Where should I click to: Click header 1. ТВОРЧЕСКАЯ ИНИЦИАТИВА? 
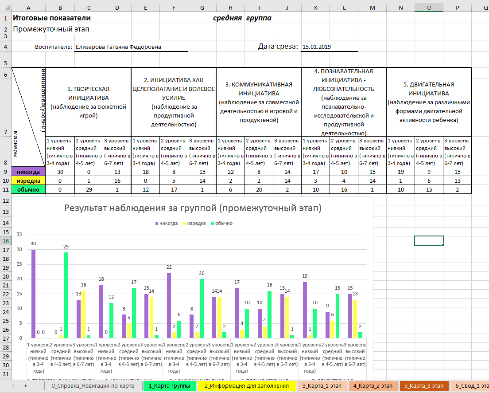click(x=89, y=102)
